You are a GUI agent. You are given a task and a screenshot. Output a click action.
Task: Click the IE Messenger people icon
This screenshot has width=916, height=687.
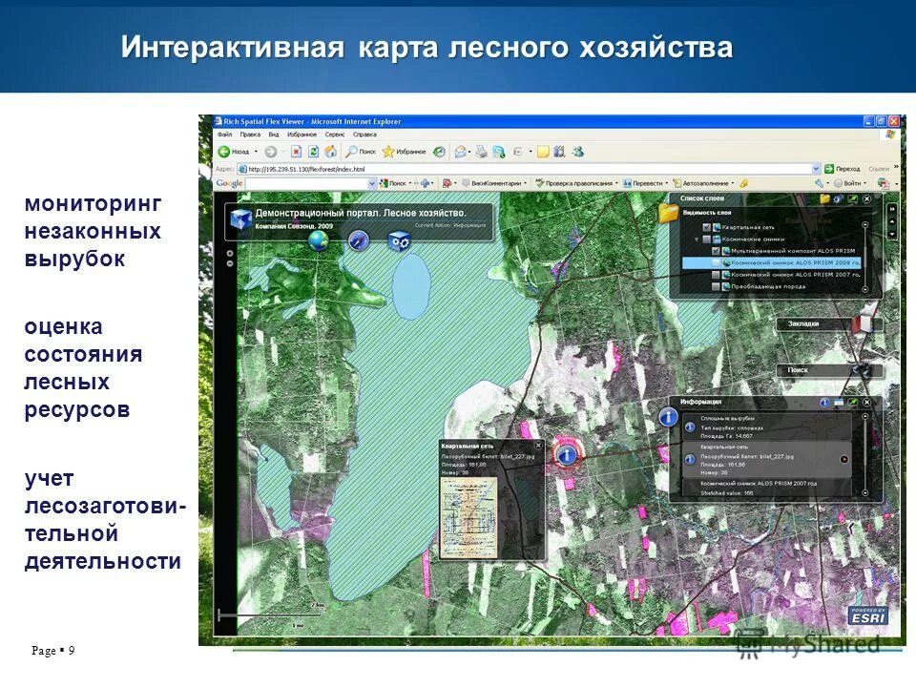tap(578, 152)
